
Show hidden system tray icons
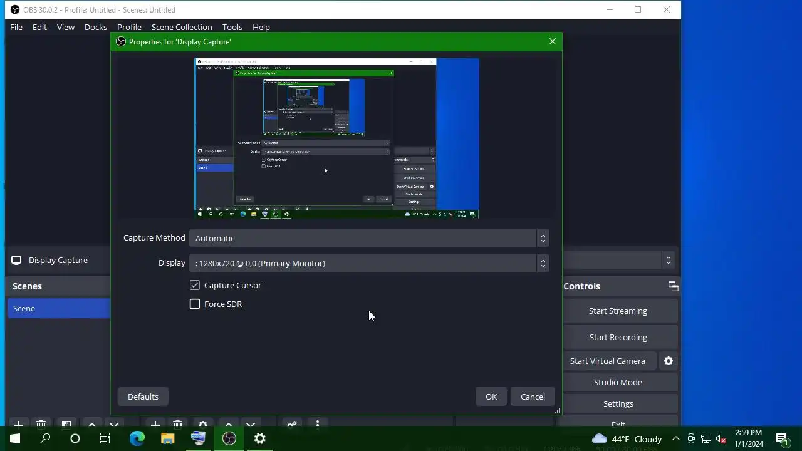676,438
